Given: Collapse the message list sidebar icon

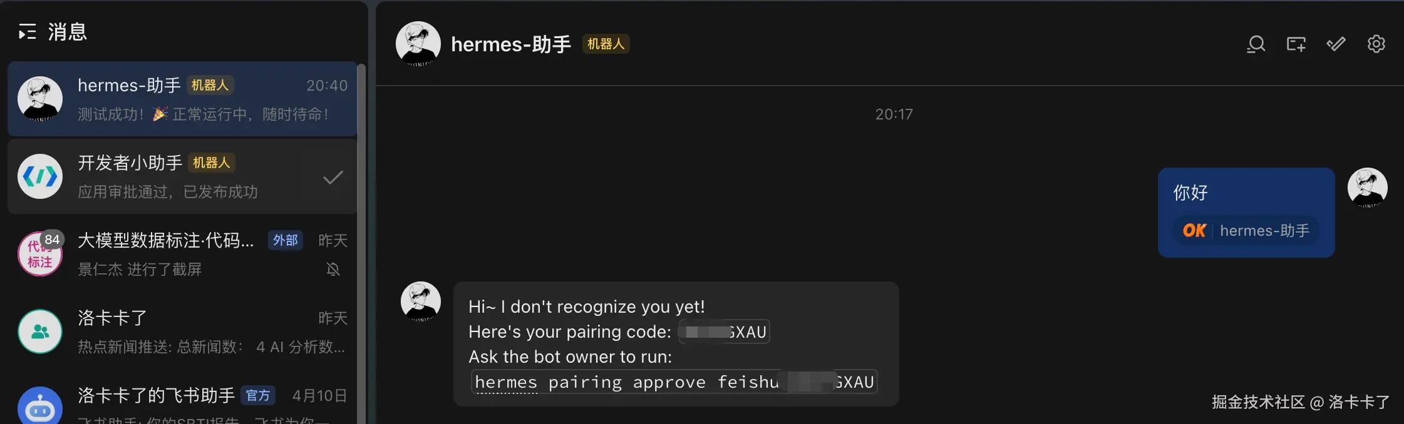Looking at the screenshot, I should click(27, 32).
